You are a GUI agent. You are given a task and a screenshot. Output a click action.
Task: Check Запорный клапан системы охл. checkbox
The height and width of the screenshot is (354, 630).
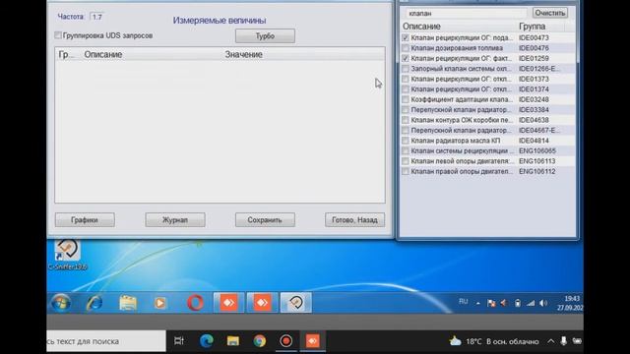pyautogui.click(x=406, y=69)
